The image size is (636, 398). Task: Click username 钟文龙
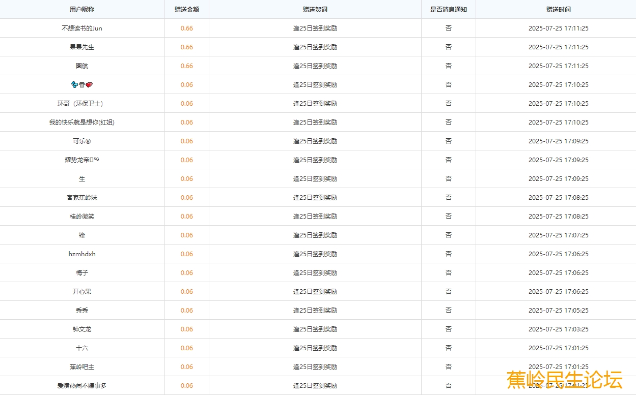click(82, 329)
